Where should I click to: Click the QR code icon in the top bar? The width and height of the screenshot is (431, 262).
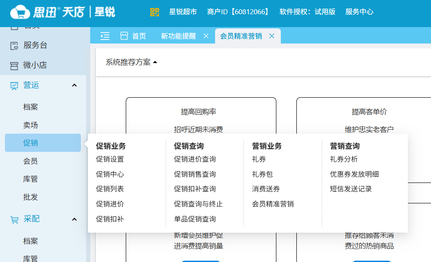point(154,12)
